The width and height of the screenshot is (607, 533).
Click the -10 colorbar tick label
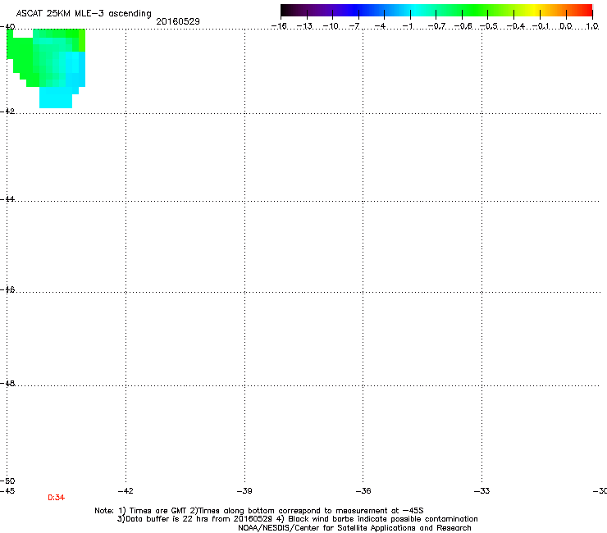pos(331,26)
